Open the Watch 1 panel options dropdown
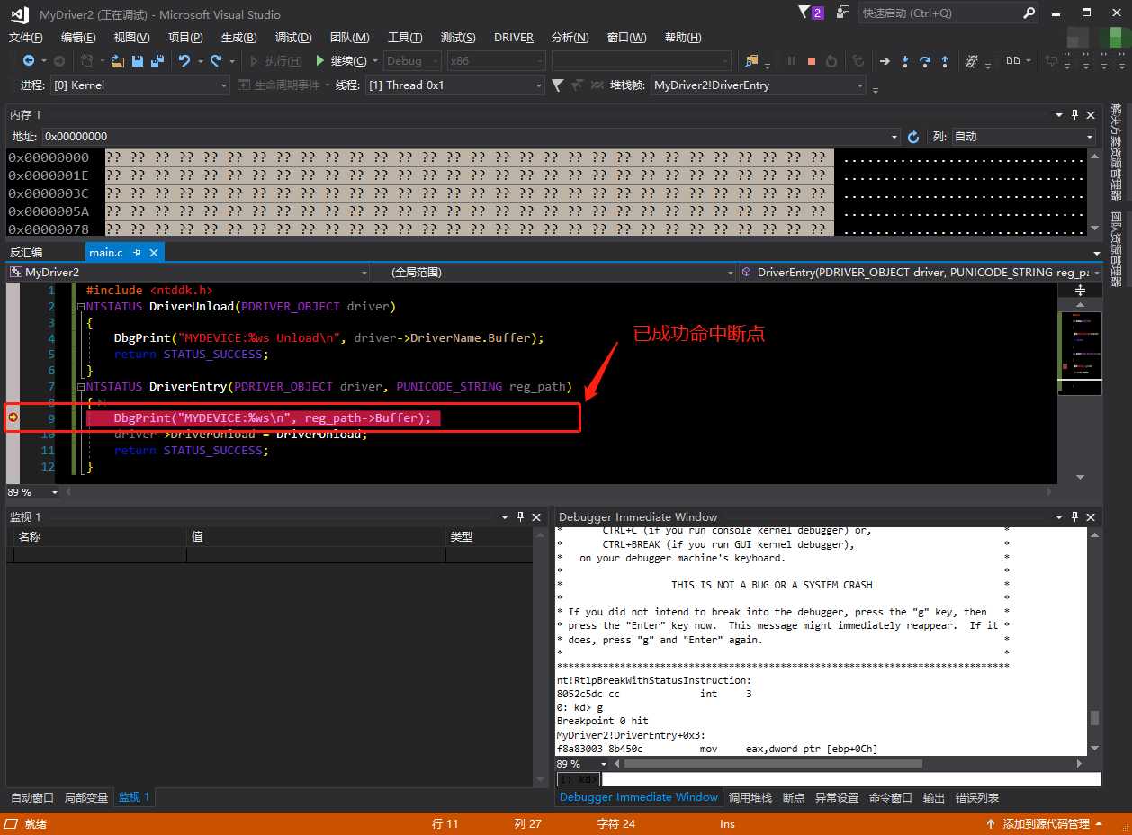Image resolution: width=1132 pixels, height=835 pixels. tap(503, 517)
